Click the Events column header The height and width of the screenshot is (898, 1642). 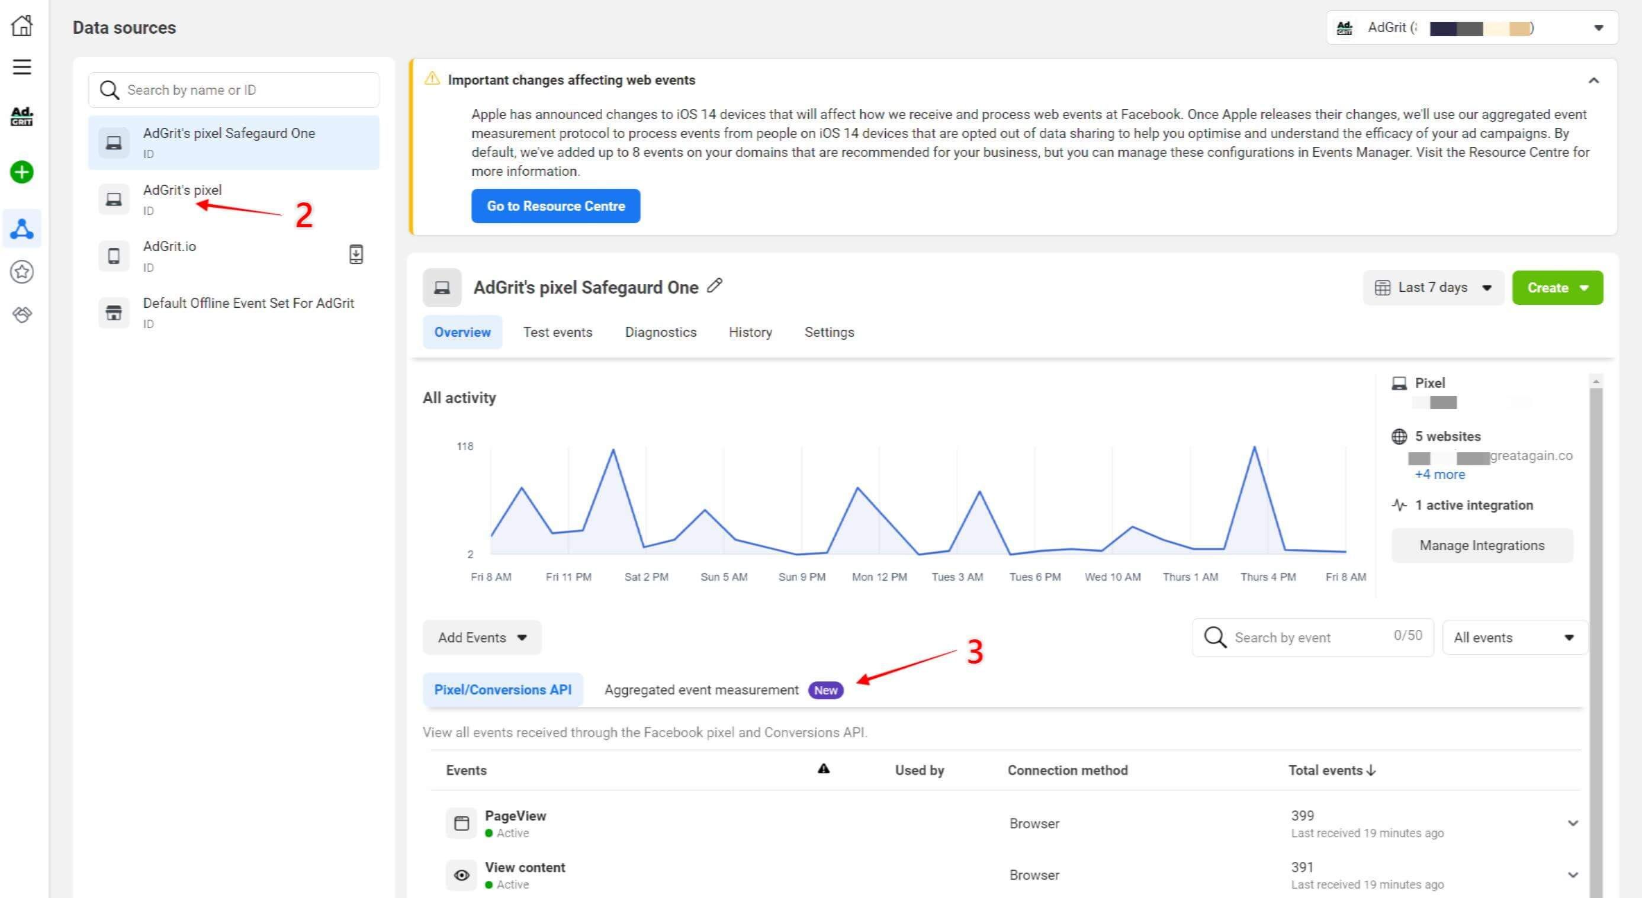tap(466, 770)
